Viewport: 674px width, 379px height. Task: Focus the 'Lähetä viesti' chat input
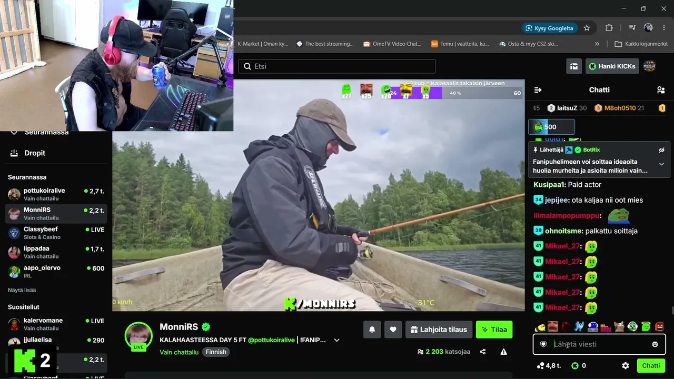pyautogui.click(x=599, y=344)
